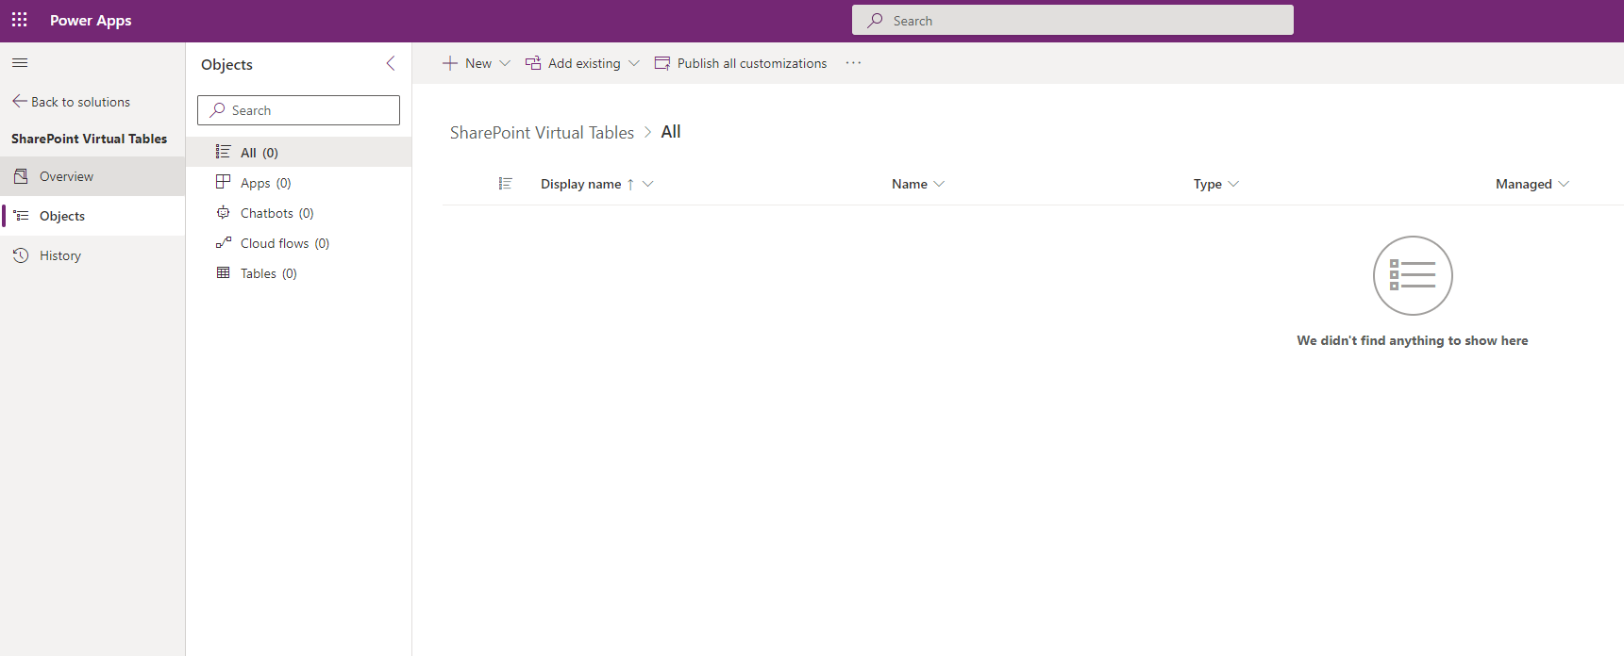1624x656 pixels.
Task: Open the Type column filter dropdown
Action: pyautogui.click(x=1233, y=184)
